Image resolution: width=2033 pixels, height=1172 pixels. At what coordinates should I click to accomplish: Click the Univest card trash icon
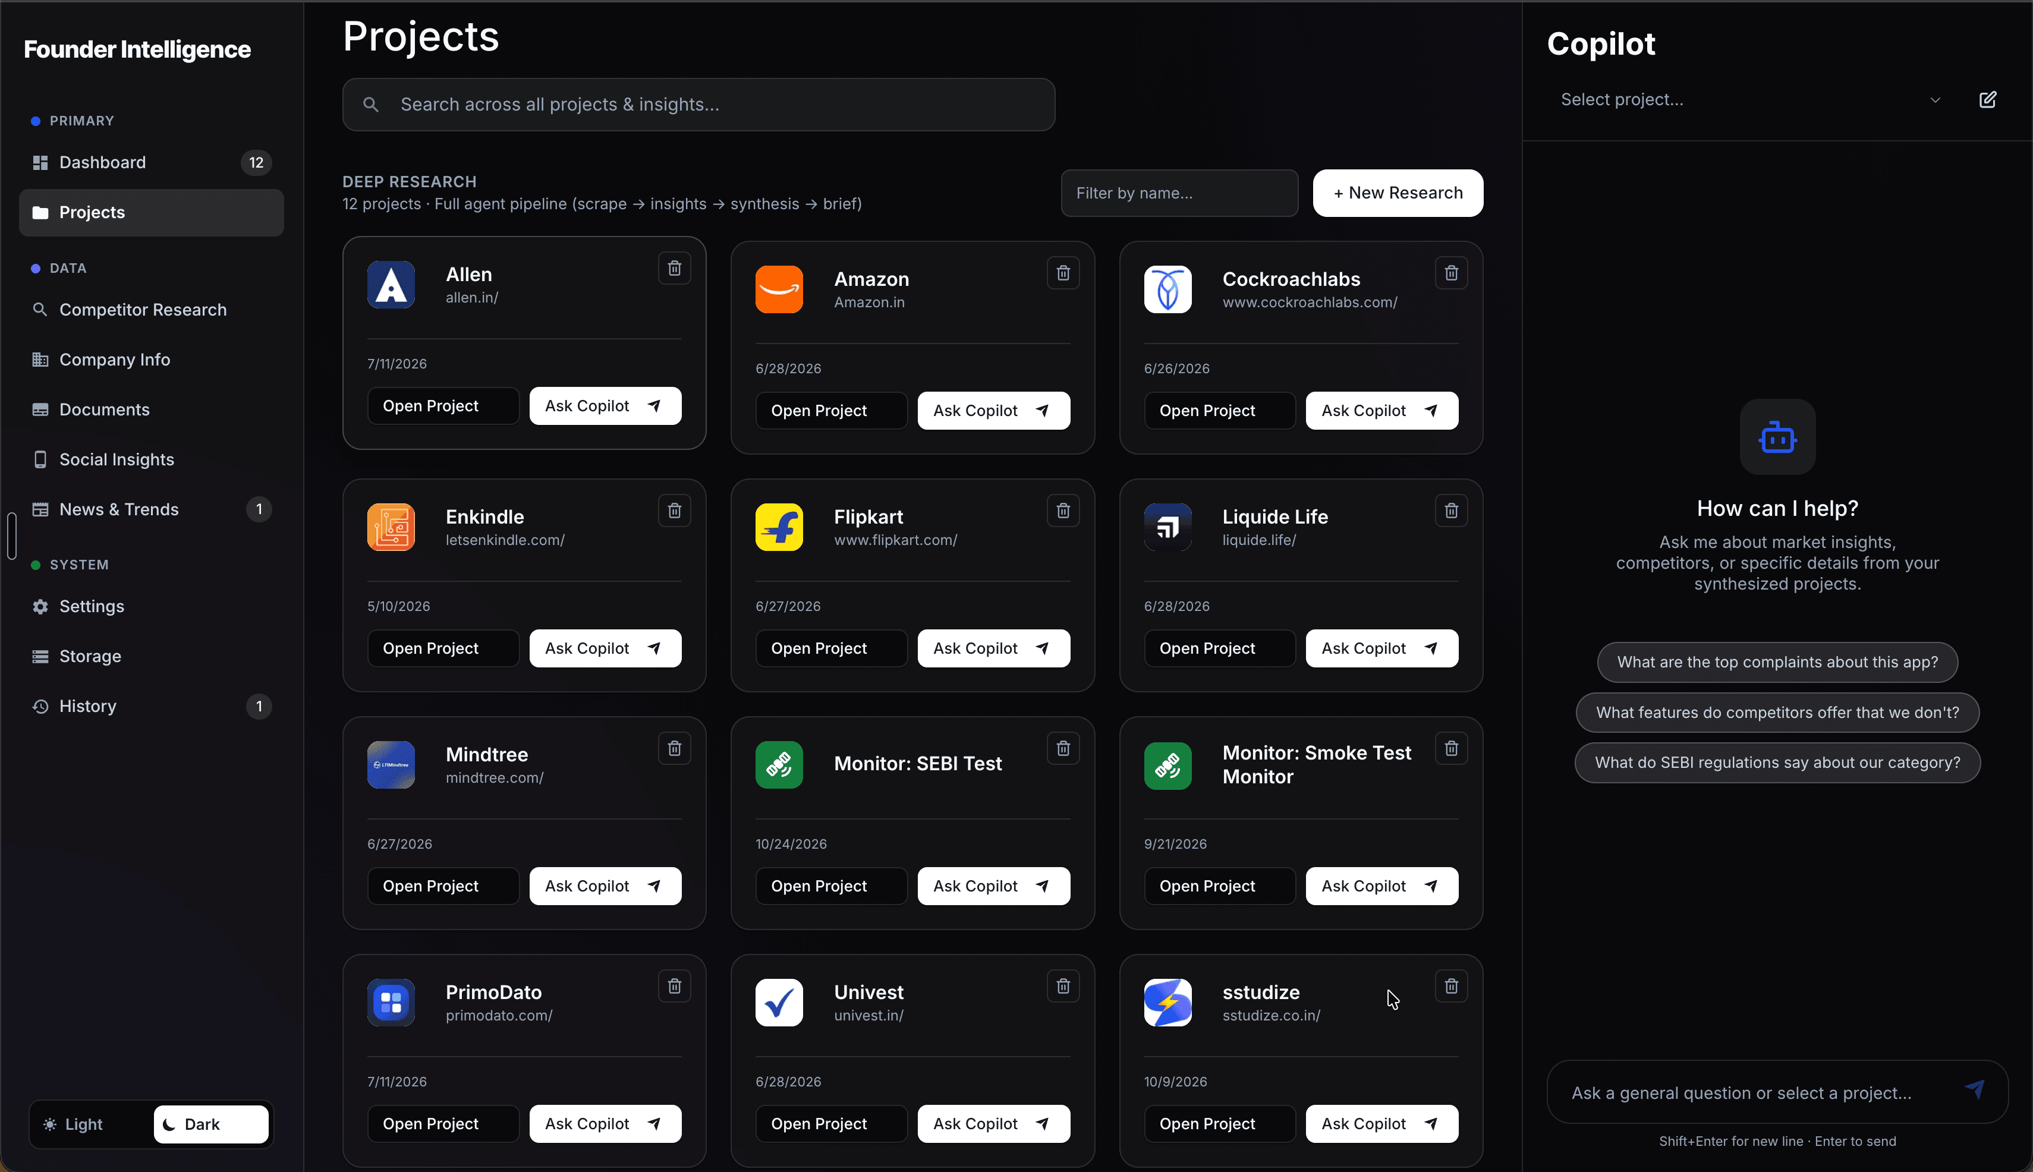click(1063, 985)
